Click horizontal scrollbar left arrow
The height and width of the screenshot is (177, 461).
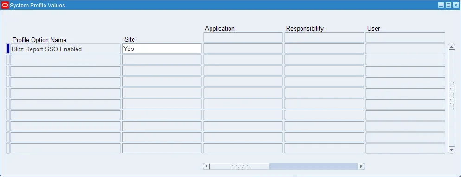(206, 166)
